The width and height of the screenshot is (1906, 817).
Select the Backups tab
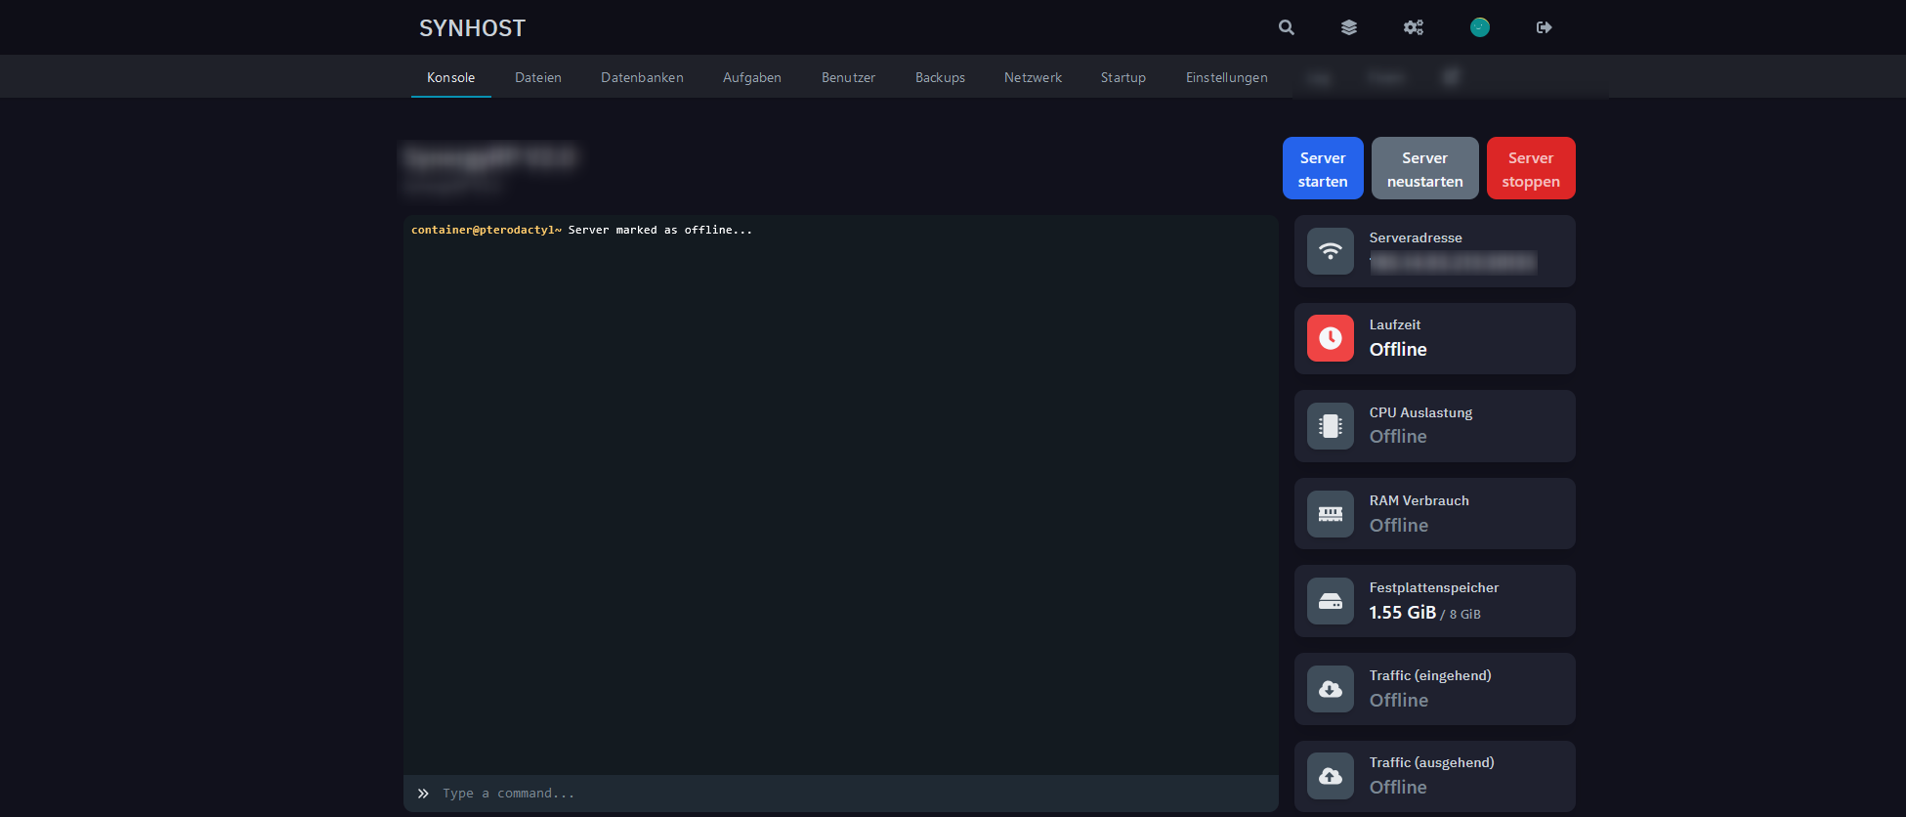pyautogui.click(x=940, y=77)
